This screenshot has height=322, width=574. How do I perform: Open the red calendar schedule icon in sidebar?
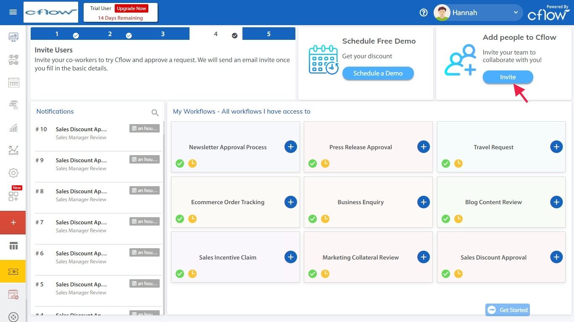coord(13,294)
